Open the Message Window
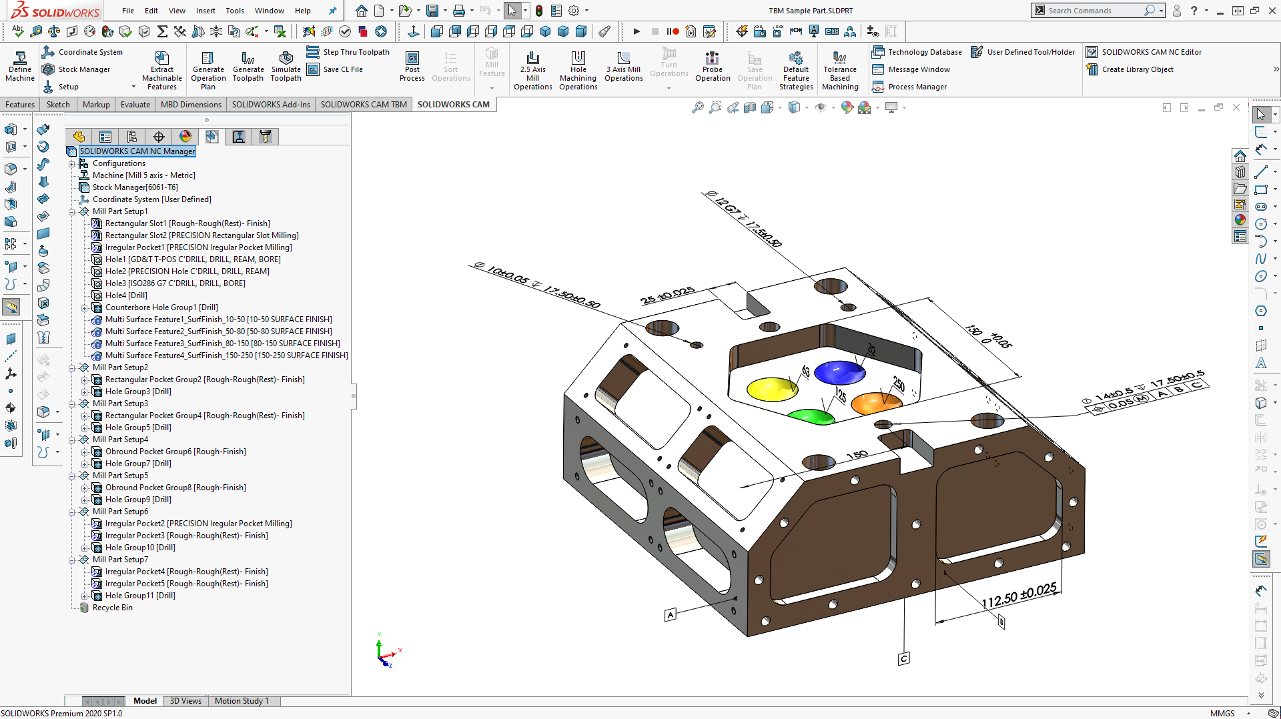This screenshot has height=719, width=1281. tap(911, 69)
